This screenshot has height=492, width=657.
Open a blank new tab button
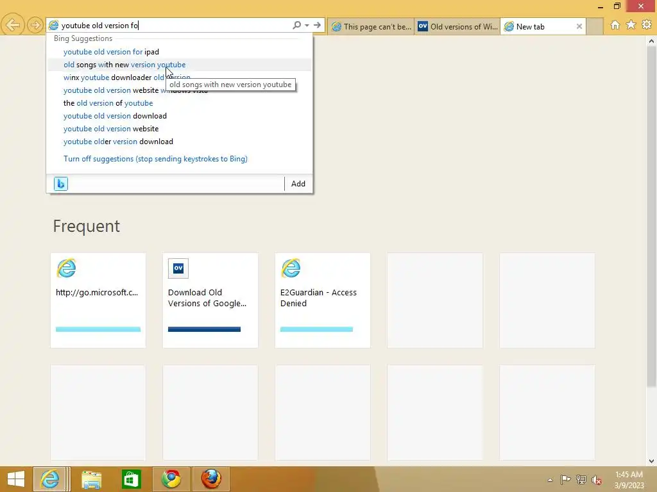pyautogui.click(x=595, y=26)
